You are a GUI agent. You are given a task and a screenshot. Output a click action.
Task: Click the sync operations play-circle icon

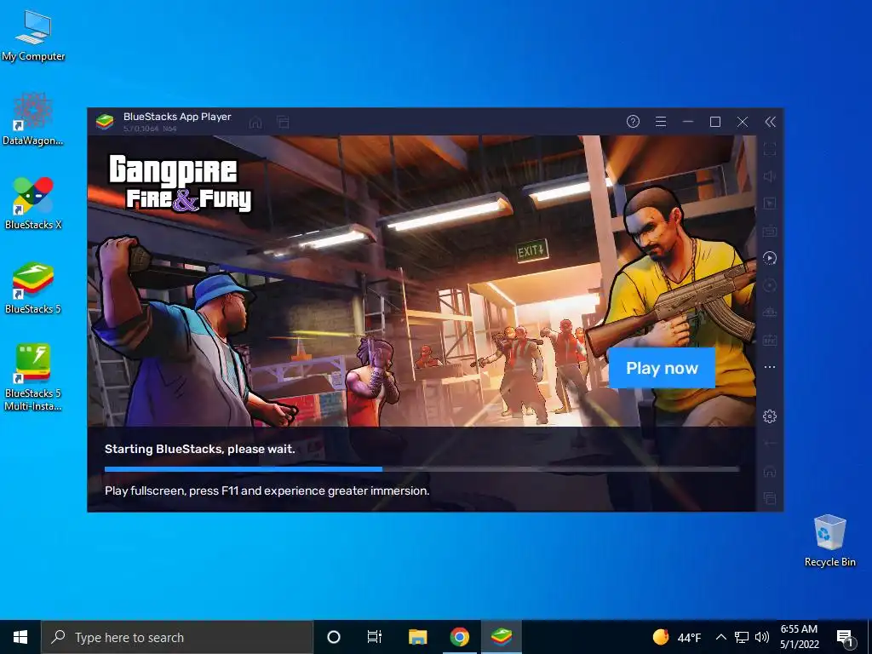click(x=770, y=258)
